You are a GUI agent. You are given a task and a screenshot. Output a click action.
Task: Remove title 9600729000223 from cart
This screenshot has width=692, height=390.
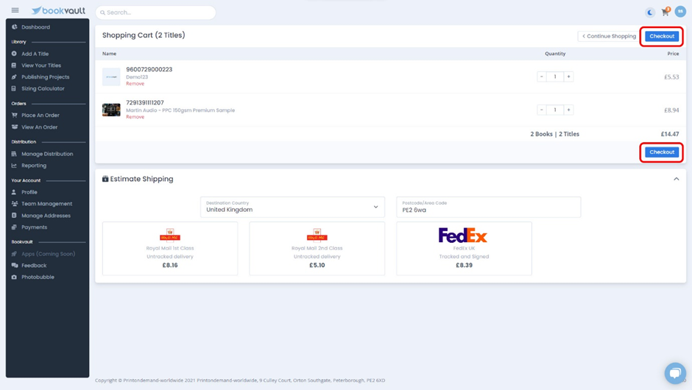click(135, 84)
